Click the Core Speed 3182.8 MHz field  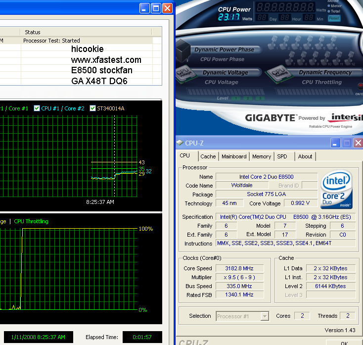(x=239, y=268)
